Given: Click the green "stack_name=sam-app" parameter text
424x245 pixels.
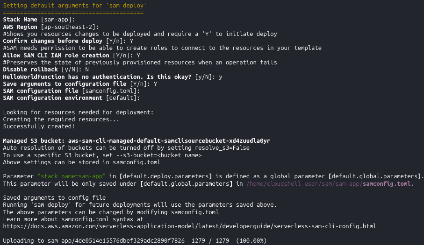Looking at the screenshot, I should point(72,176).
